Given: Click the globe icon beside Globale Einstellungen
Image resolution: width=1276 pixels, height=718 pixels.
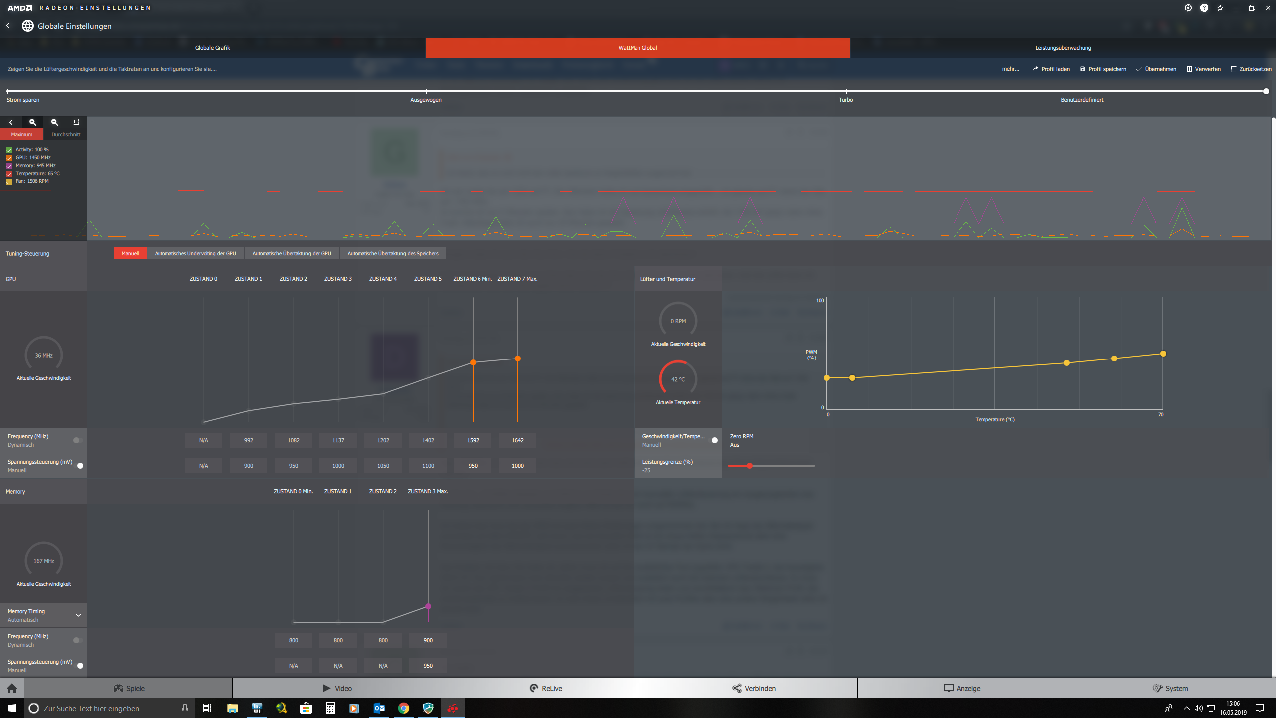Looking at the screenshot, I should [x=28, y=26].
